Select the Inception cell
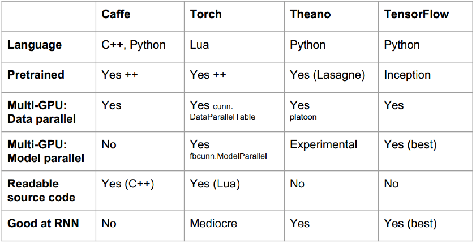The width and height of the screenshot is (476, 243). coord(408,75)
